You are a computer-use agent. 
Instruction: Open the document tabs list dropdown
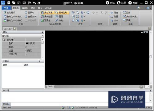point(149,29)
